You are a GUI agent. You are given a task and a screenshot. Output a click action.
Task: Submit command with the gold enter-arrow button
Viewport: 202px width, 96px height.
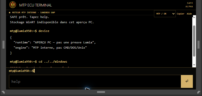click(187, 81)
